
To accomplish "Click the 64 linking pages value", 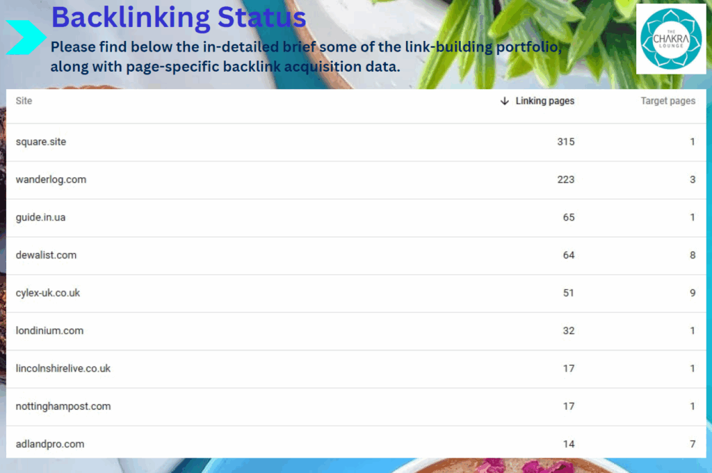I will tap(569, 255).
